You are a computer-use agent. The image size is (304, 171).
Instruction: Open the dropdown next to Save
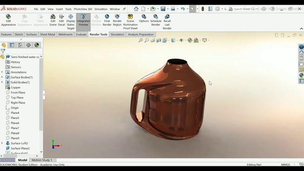168,9
